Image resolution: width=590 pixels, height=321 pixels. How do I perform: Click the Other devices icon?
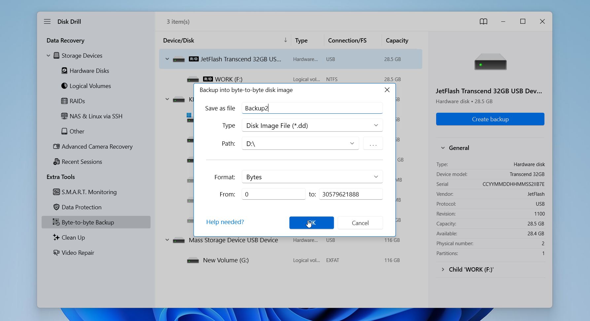(x=64, y=131)
